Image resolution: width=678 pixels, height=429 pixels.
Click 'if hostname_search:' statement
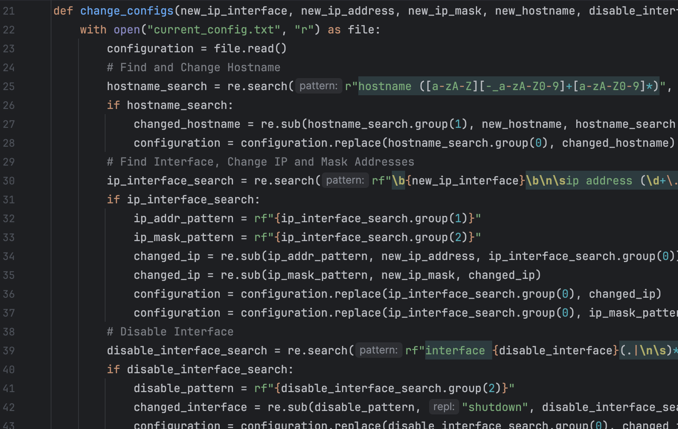170,105
